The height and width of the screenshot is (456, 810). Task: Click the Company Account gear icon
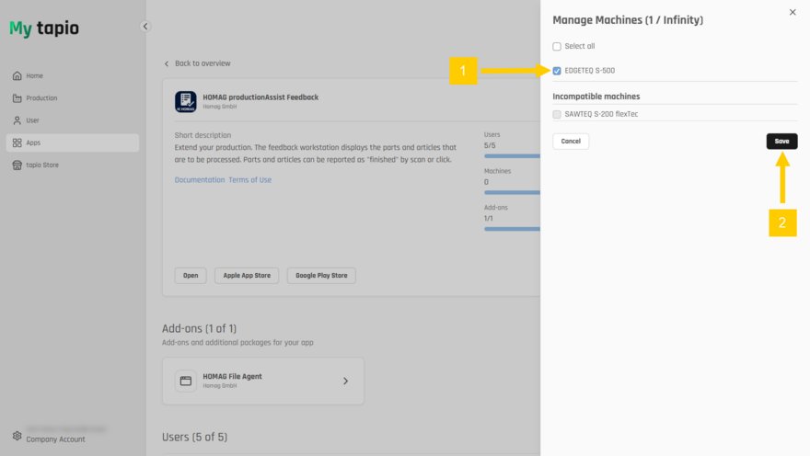17,436
